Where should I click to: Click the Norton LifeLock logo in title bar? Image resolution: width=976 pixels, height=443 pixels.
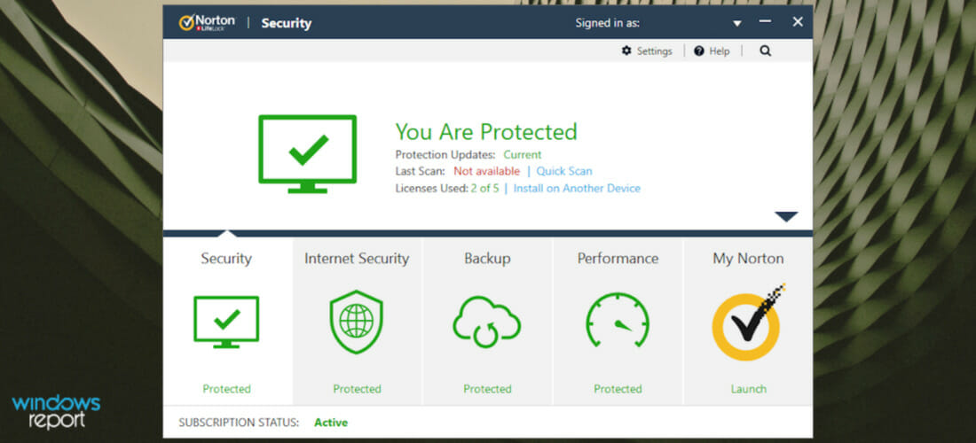pos(207,23)
